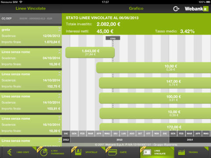Select the Linee Vincolate safe icon tab
The height and width of the screenshot is (158, 211).
(157, 152)
